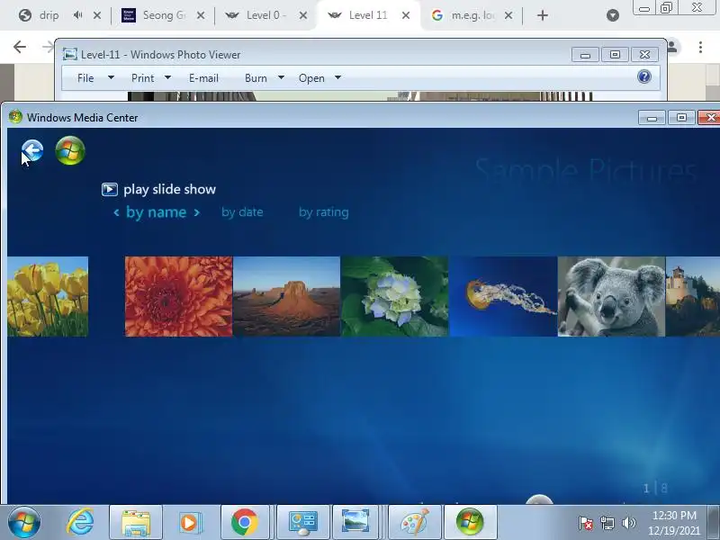720x540 pixels.
Task: Click the play slide show icon
Action: pos(110,189)
